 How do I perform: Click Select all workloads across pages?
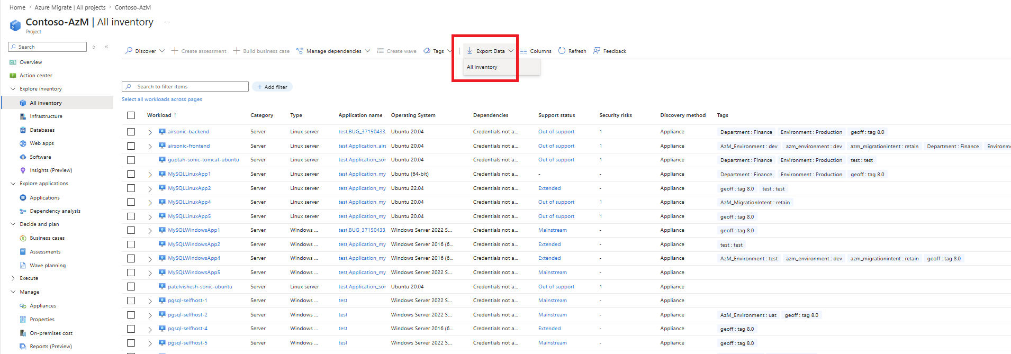[x=162, y=99]
